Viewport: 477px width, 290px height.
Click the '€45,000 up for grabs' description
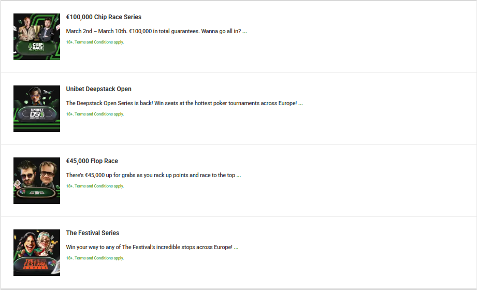point(150,175)
